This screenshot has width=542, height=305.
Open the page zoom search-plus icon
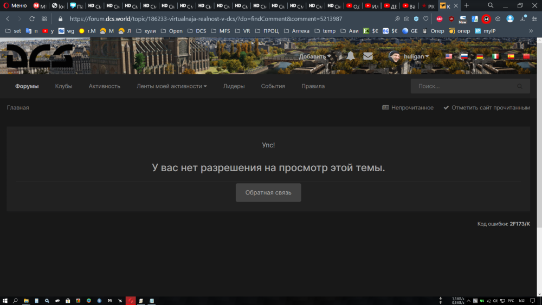pyautogui.click(x=397, y=19)
